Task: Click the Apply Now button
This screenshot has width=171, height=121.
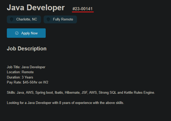Action: pyautogui.click(x=26, y=33)
